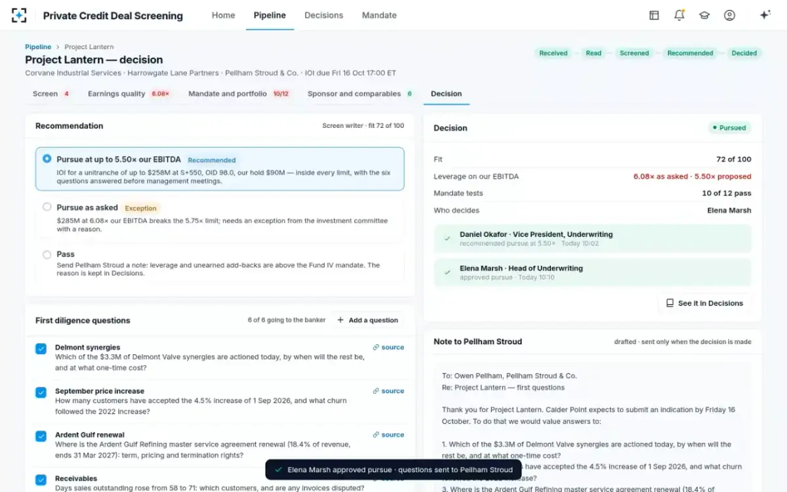
Task: Click the Delmont synergies source link icon
Action: click(376, 348)
